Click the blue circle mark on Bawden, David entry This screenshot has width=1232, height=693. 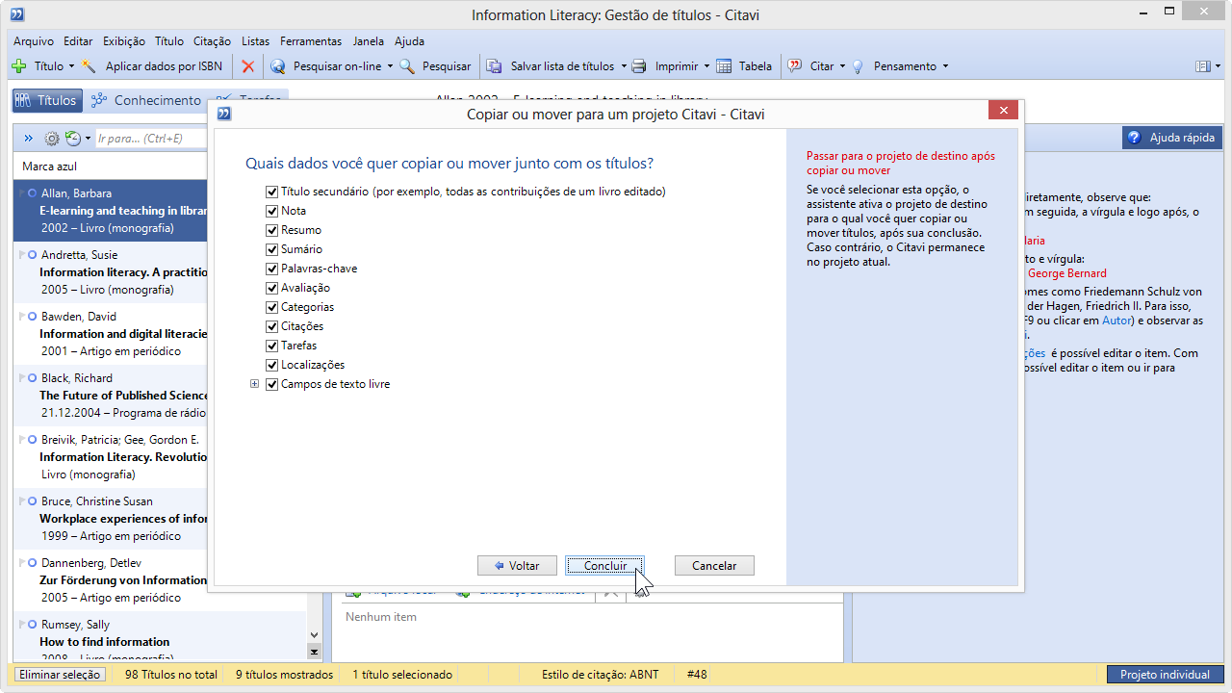(x=33, y=317)
